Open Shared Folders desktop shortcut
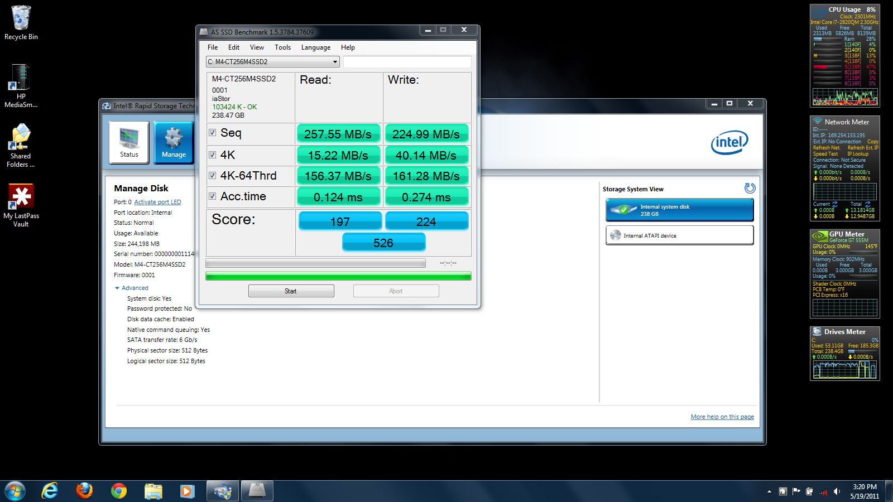Image resolution: width=893 pixels, height=502 pixels. 21,146
